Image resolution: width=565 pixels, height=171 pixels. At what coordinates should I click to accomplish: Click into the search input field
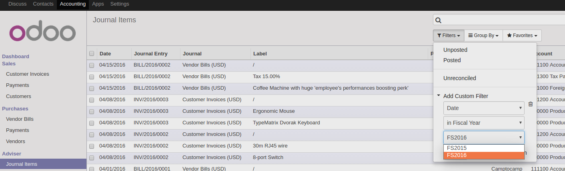pos(500,20)
